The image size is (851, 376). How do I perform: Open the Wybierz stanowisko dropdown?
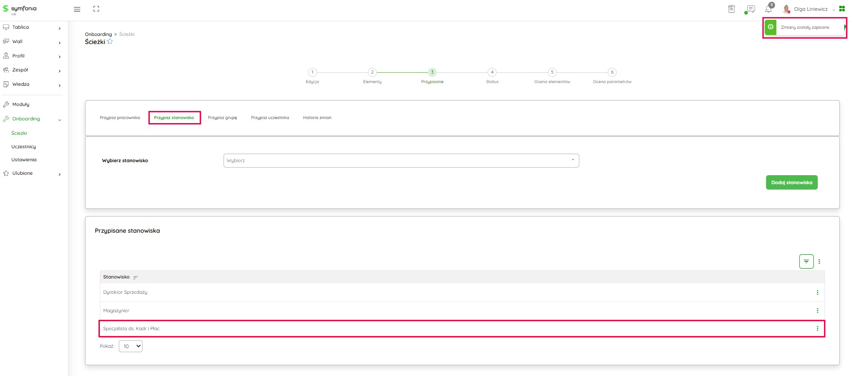coord(401,160)
